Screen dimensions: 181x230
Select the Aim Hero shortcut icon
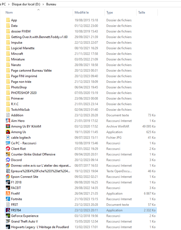click(x=8, y=121)
